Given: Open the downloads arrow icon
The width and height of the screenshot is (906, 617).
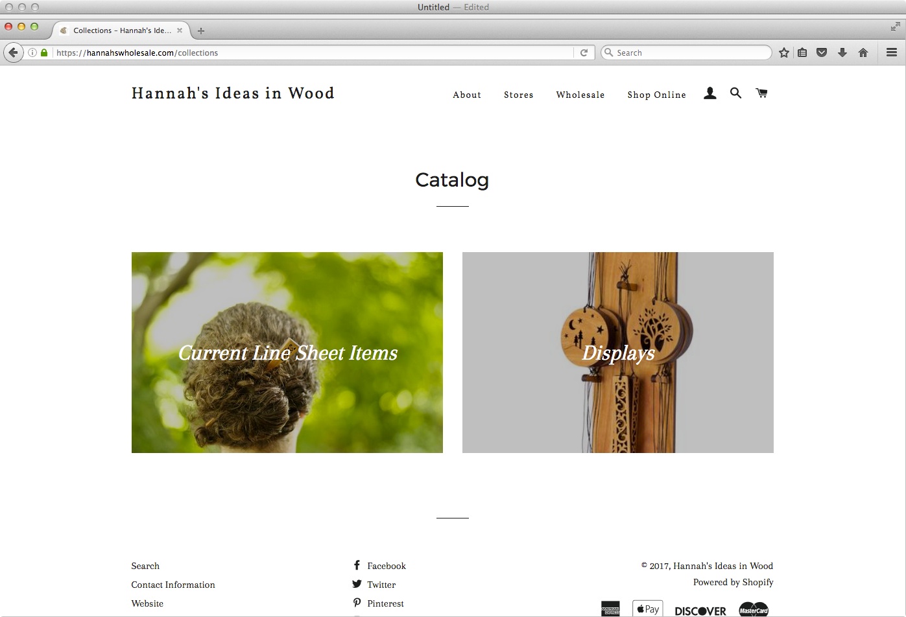Looking at the screenshot, I should point(842,52).
